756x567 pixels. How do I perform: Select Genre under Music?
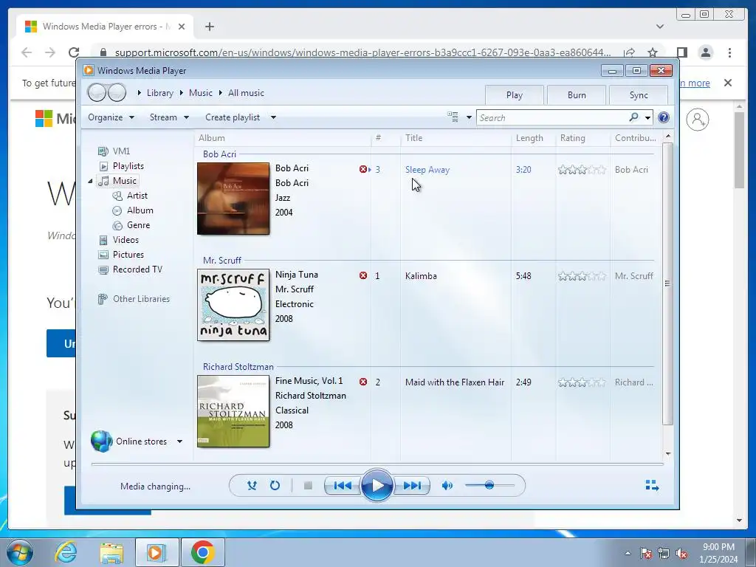(x=131, y=225)
